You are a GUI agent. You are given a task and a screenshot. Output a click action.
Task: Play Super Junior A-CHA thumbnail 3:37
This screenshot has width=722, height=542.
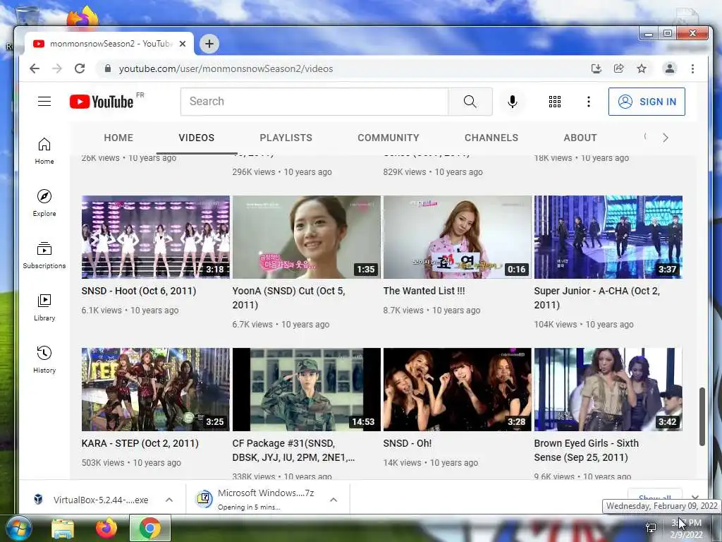pyautogui.click(x=608, y=237)
